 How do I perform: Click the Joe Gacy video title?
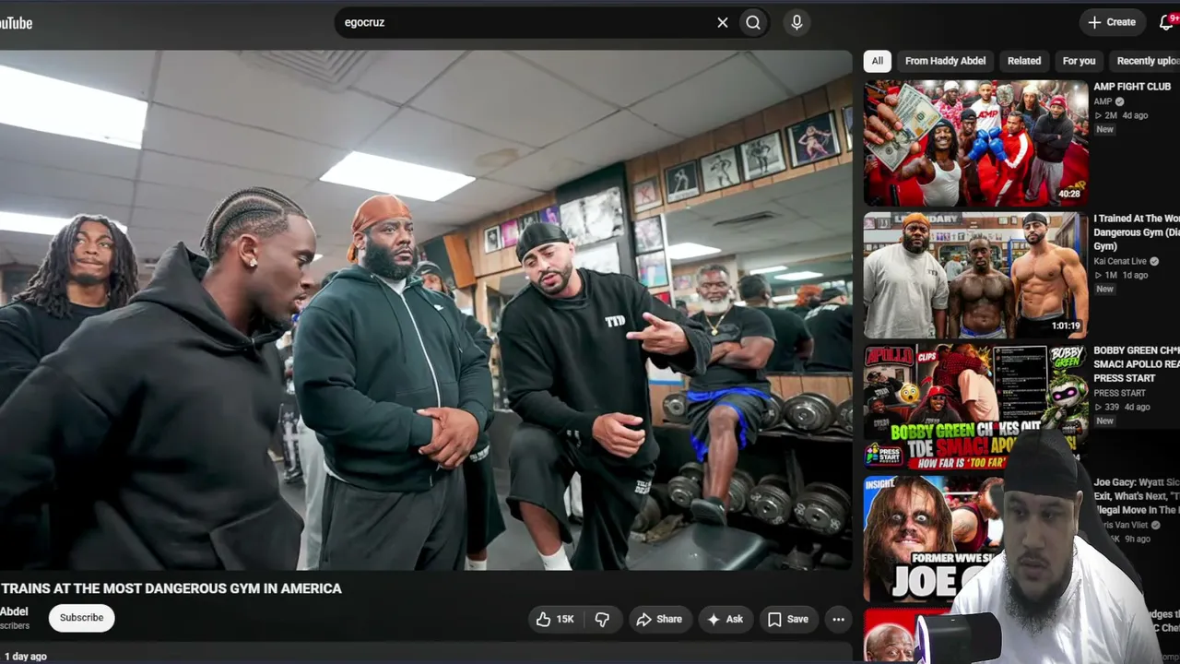(1137, 496)
